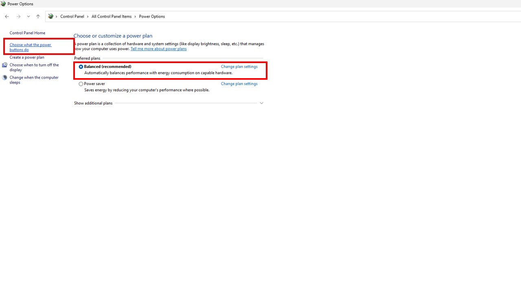The height and width of the screenshot is (293, 521).
Task: Click the Forward navigation arrow
Action: tap(18, 17)
